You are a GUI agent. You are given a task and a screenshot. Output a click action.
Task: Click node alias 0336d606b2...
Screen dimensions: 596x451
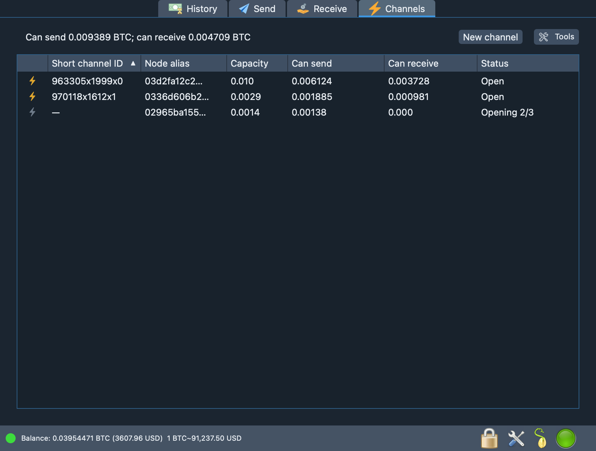coord(177,97)
